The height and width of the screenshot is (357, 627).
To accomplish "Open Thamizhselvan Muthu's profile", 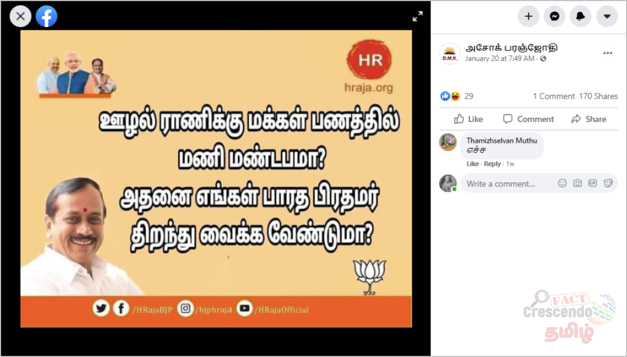I will (x=501, y=141).
